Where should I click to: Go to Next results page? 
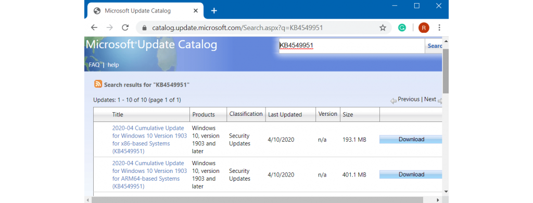pos(430,99)
